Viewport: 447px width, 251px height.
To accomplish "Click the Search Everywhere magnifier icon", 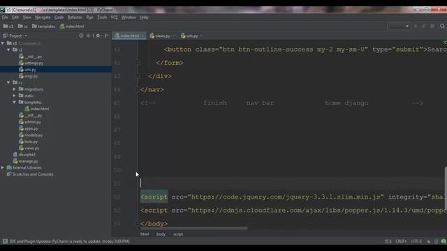I will coord(442,26).
